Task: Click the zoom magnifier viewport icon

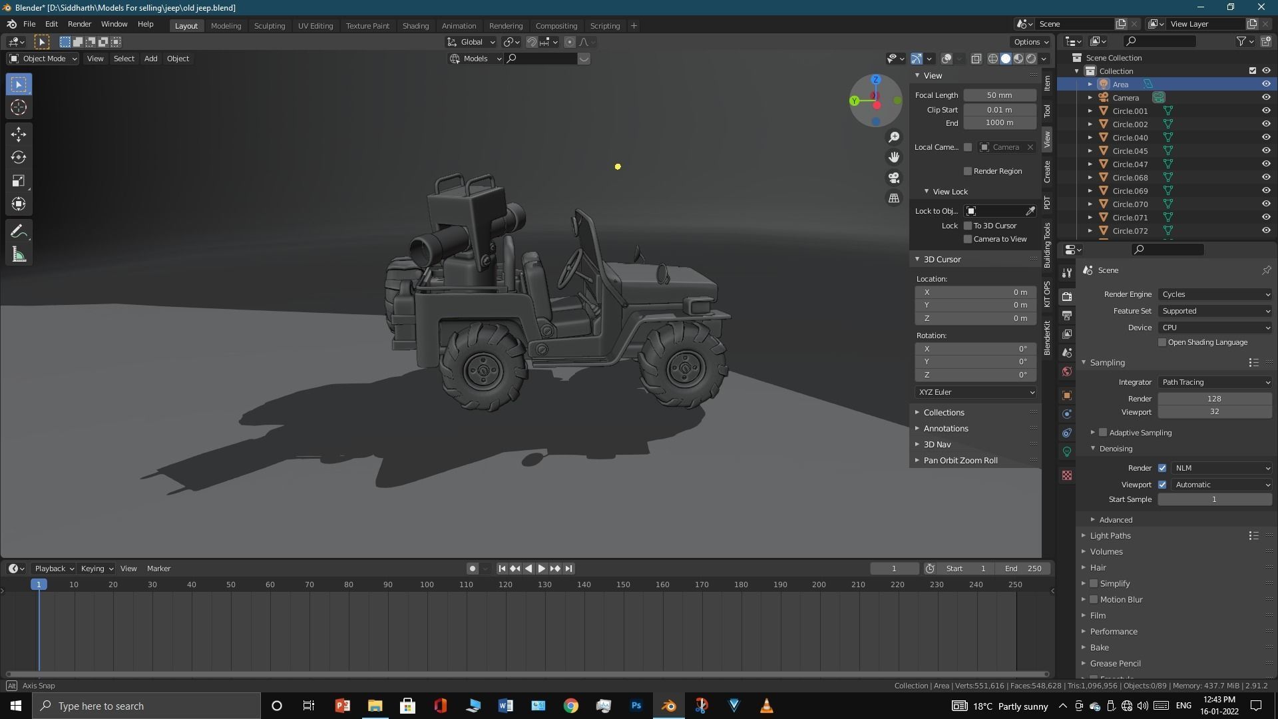Action: [894, 137]
